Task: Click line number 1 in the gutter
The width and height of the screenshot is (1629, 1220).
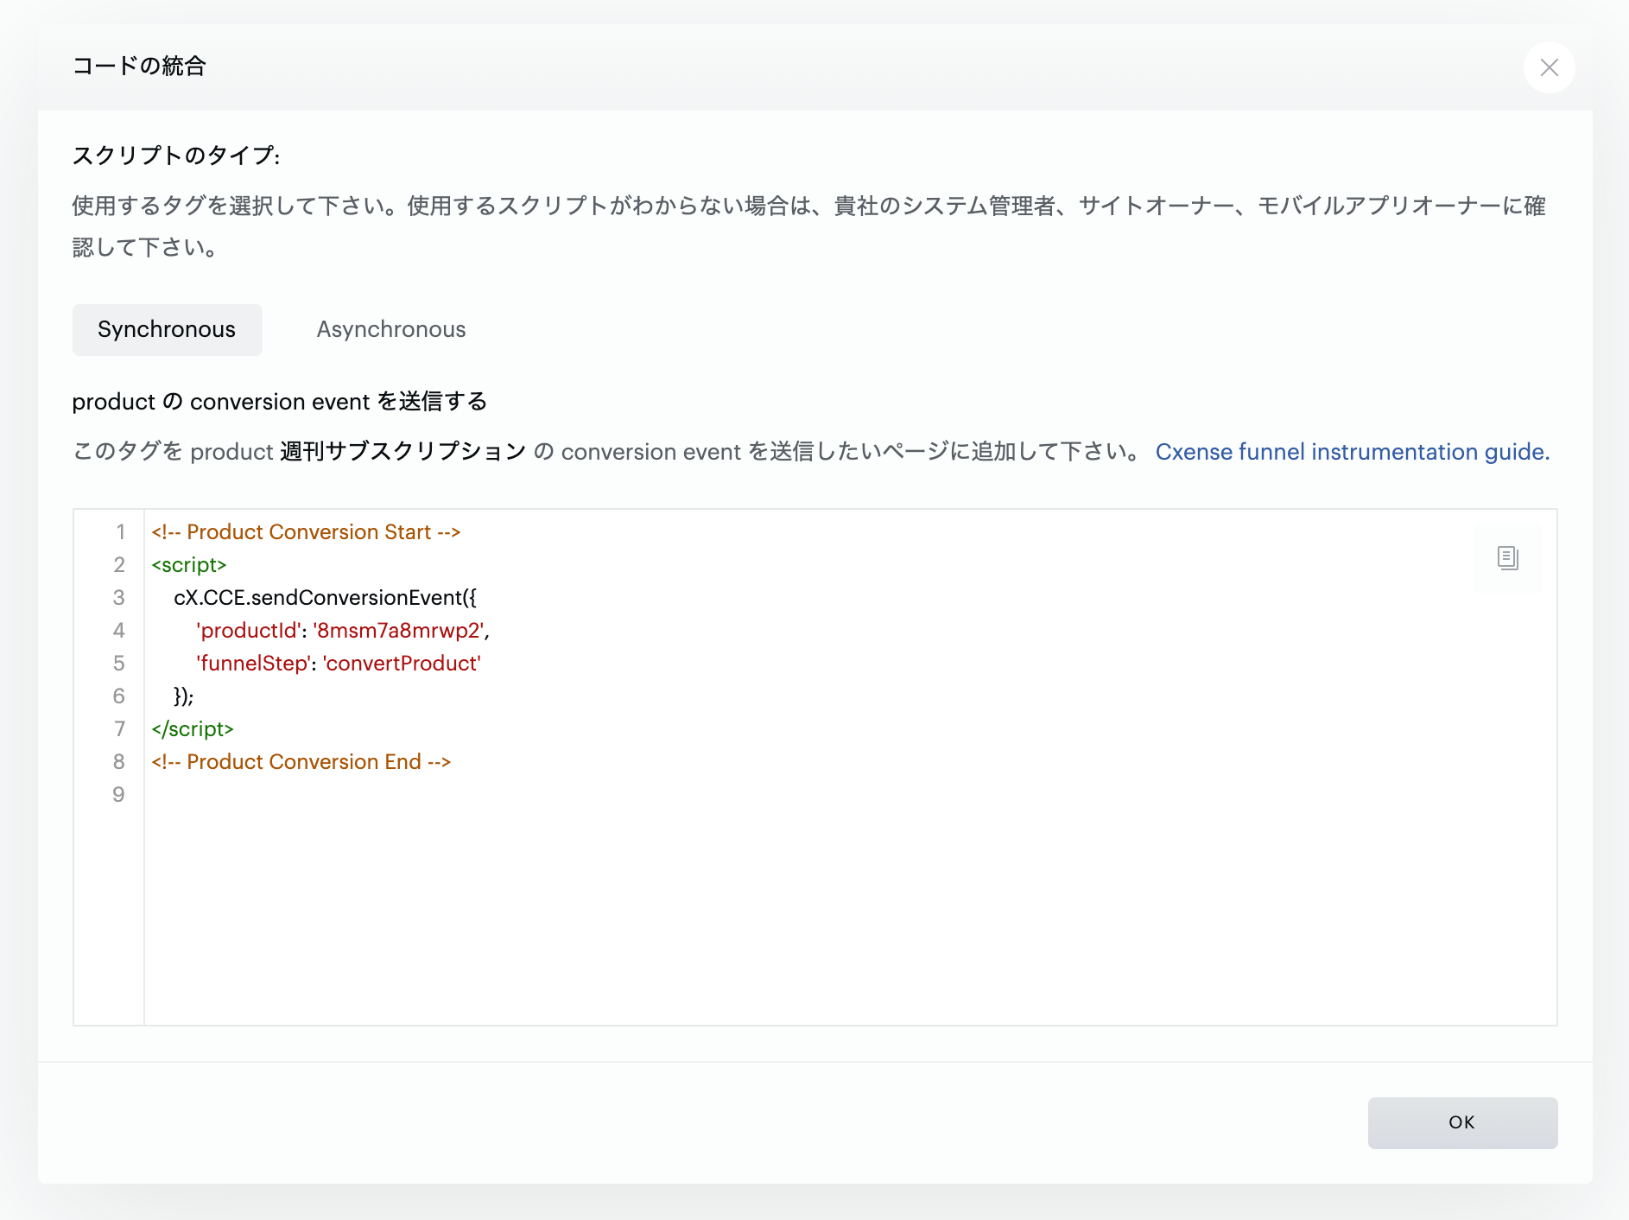Action: 120,532
